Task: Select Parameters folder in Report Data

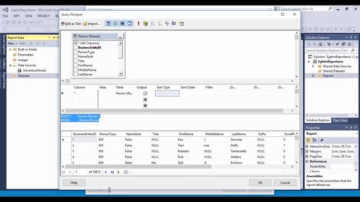Action: coord(25,55)
